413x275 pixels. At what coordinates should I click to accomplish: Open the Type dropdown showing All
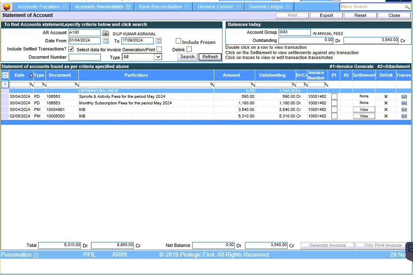[142, 57]
